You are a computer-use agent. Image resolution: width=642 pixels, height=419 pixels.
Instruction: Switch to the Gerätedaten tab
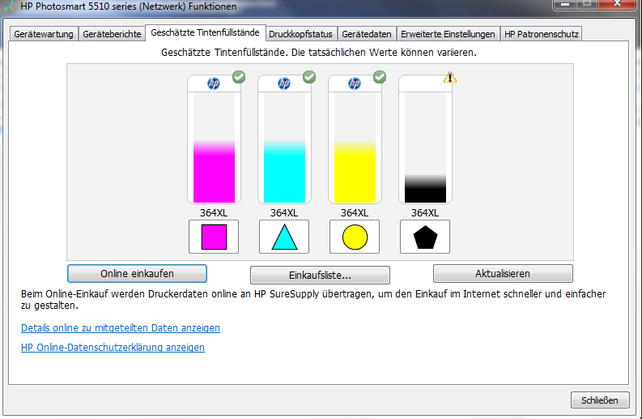point(367,34)
